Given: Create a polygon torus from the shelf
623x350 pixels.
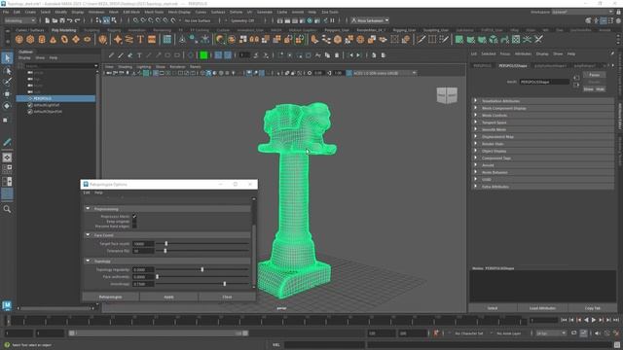Looking at the screenshot, I should 64,39.
